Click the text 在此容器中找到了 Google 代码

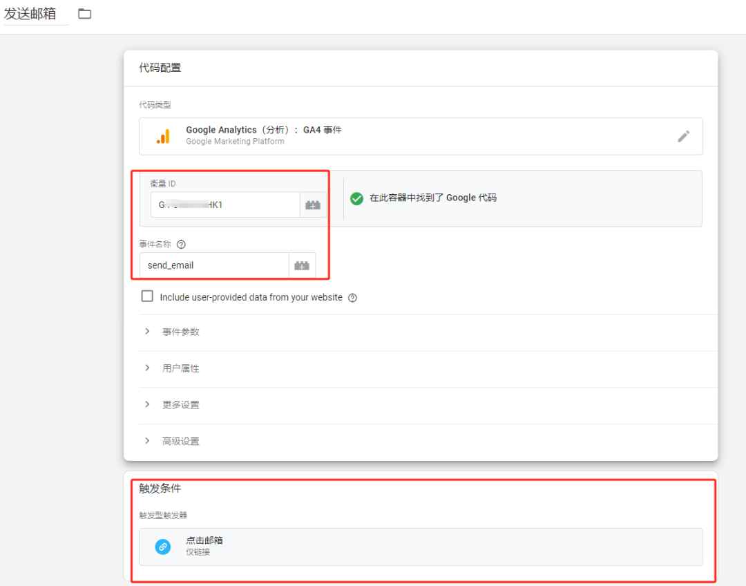(433, 198)
